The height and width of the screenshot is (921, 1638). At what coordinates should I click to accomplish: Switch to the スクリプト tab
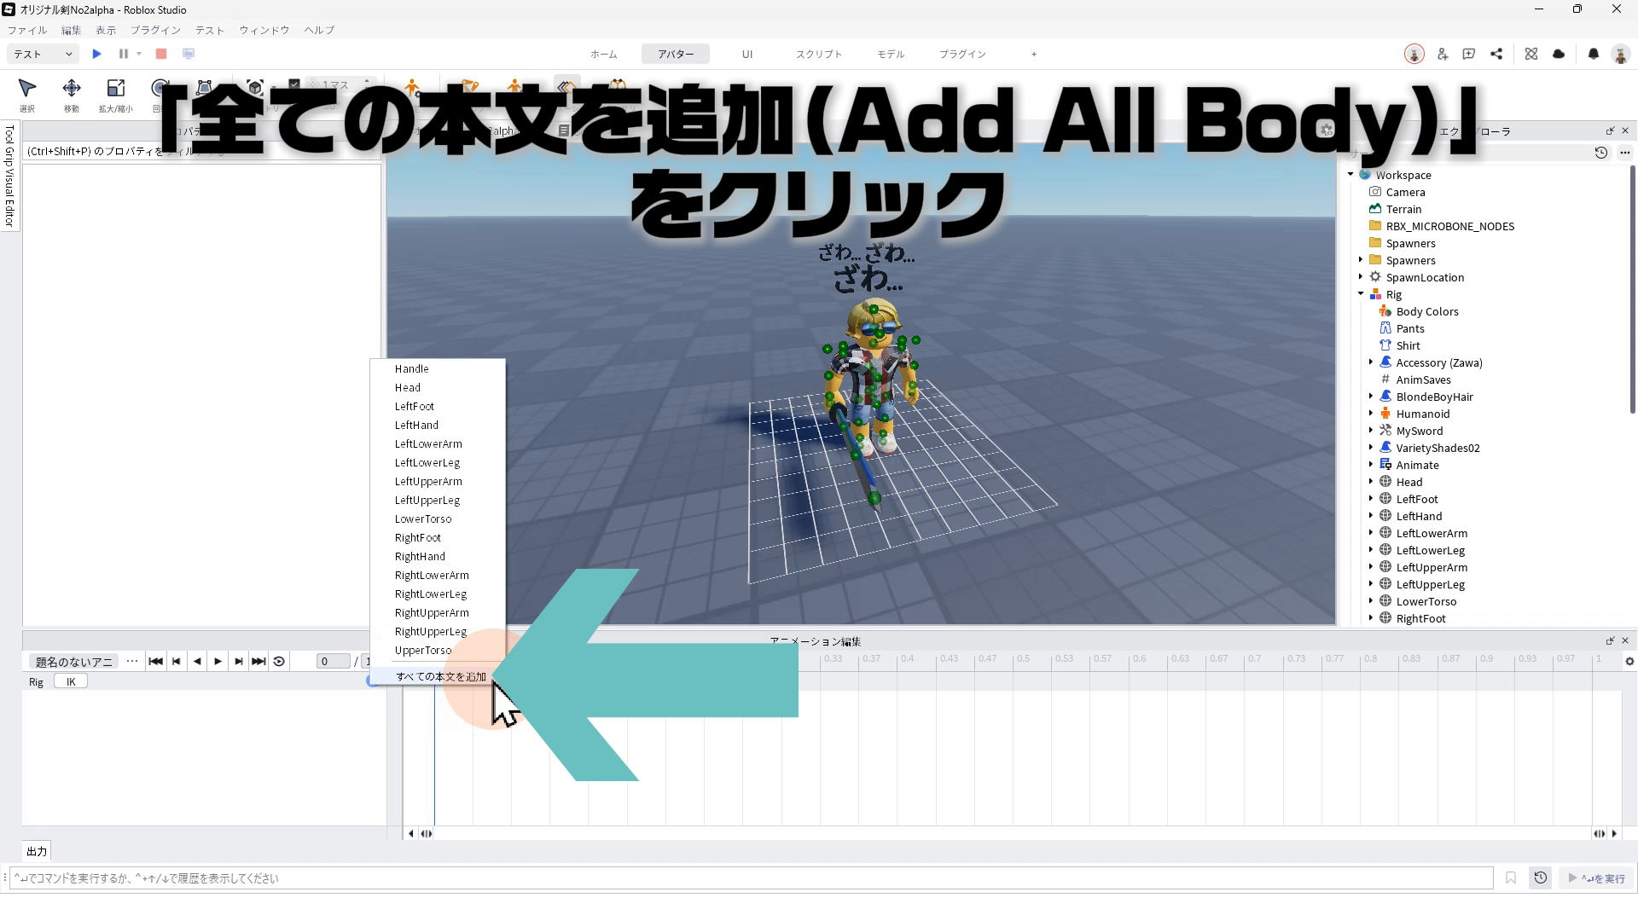[x=818, y=54]
